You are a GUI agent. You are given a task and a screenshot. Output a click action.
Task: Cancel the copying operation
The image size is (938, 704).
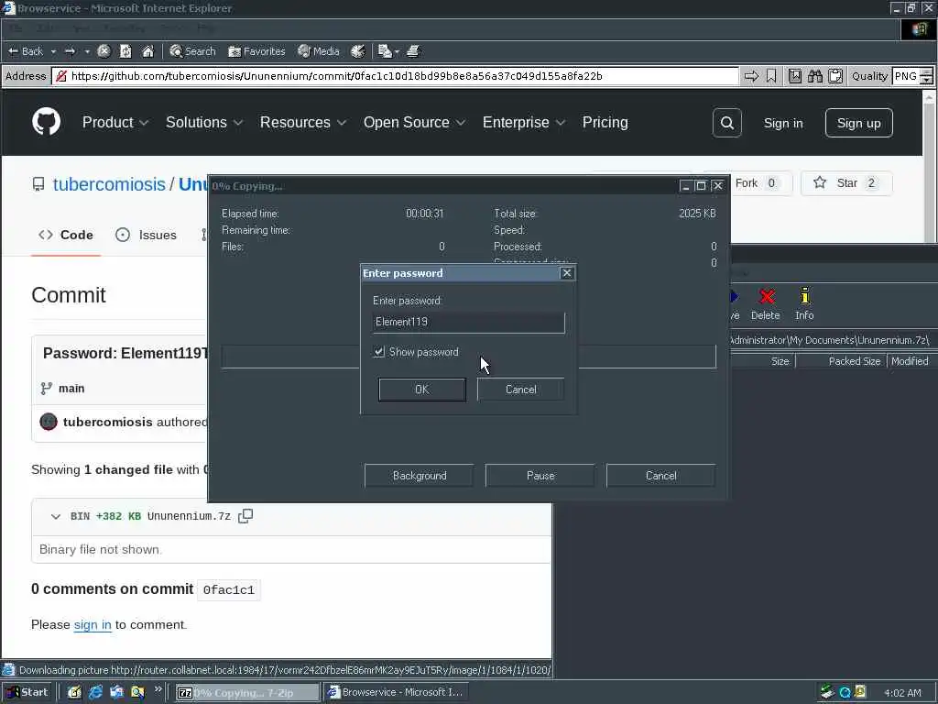(x=661, y=476)
